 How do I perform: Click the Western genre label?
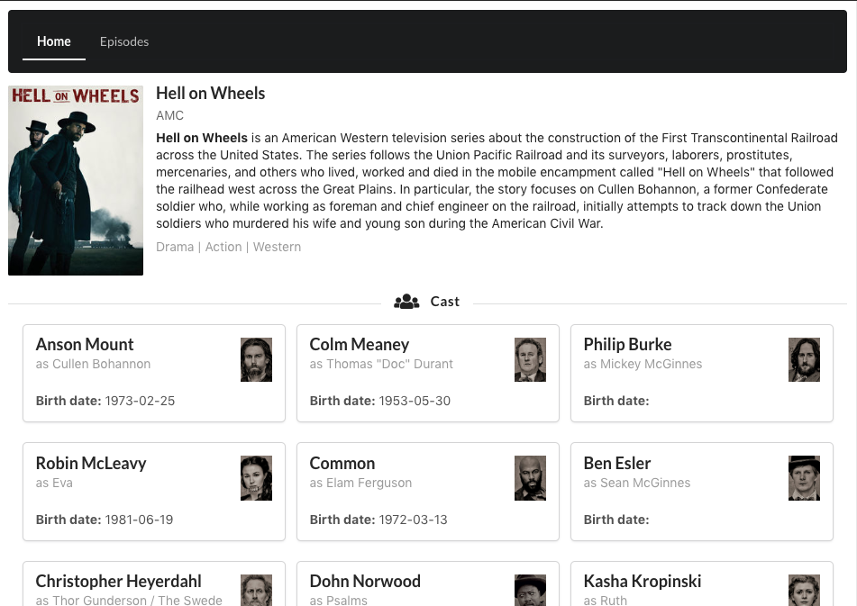click(277, 246)
